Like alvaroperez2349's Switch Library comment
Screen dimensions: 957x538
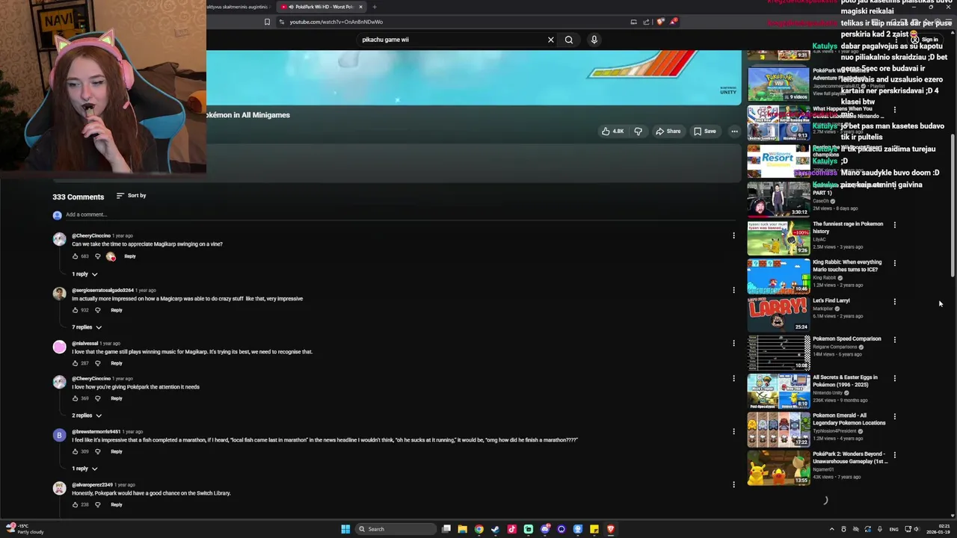pos(75,504)
